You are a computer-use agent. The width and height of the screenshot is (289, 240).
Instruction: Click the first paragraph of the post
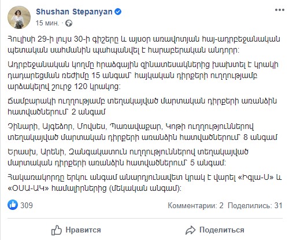[144, 45]
